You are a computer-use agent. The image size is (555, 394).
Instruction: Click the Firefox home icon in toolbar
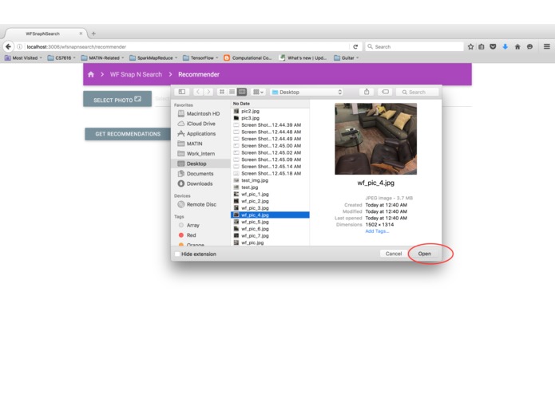pyautogui.click(x=517, y=46)
